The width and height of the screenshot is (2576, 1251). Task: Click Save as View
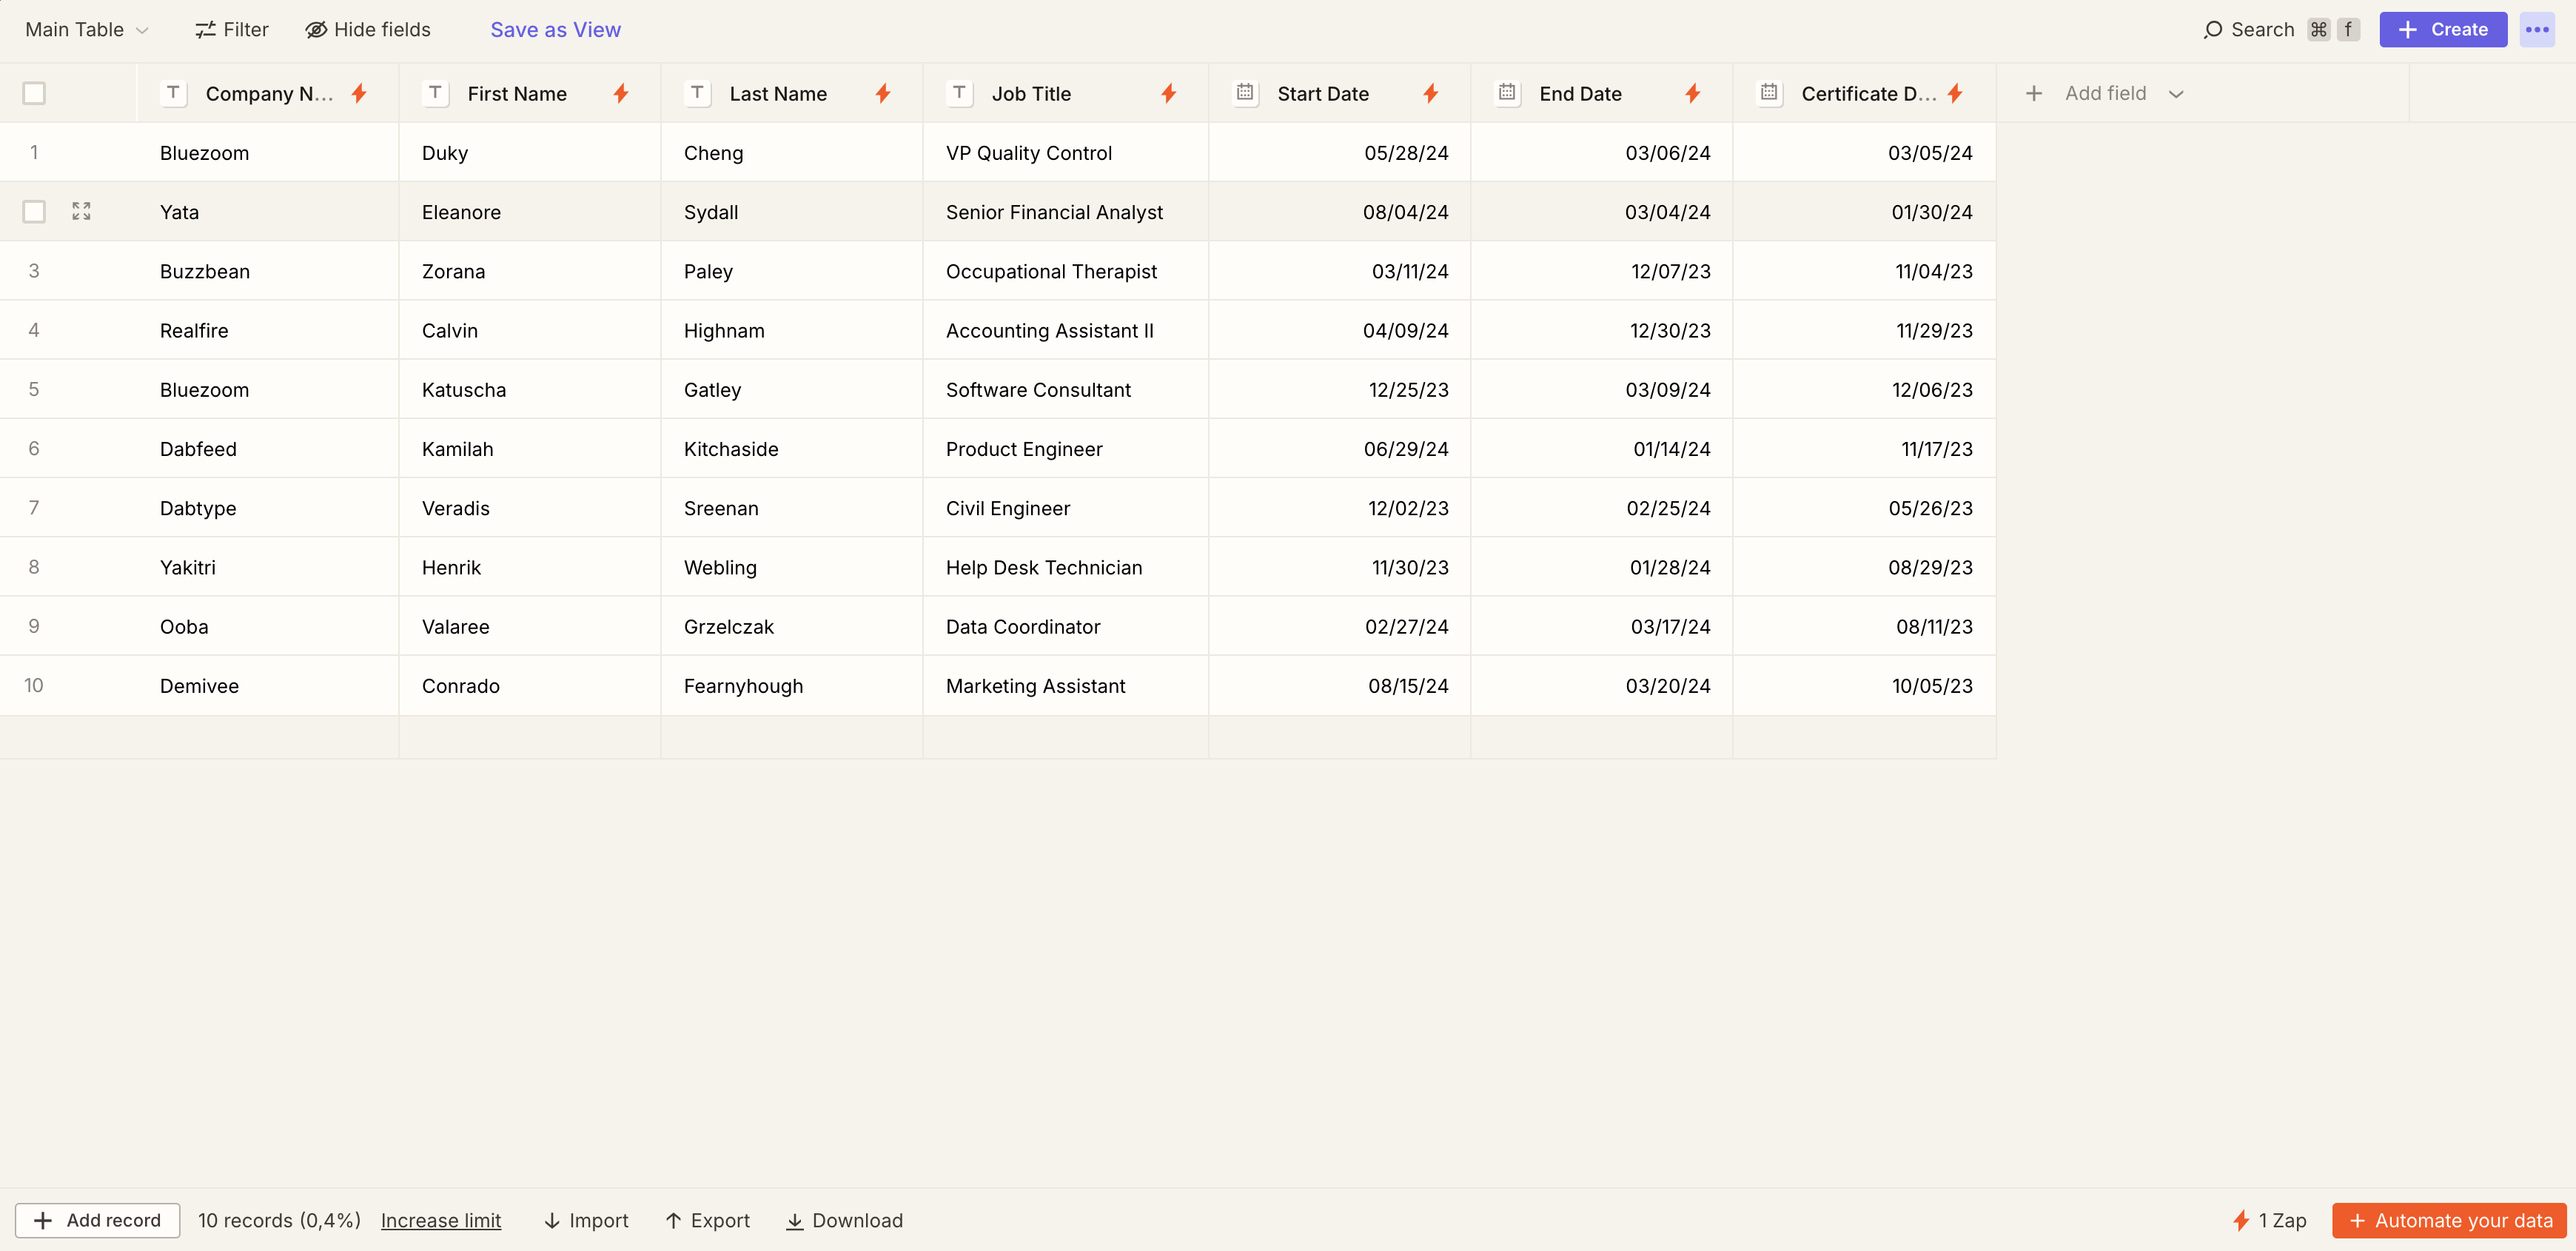[x=555, y=30]
